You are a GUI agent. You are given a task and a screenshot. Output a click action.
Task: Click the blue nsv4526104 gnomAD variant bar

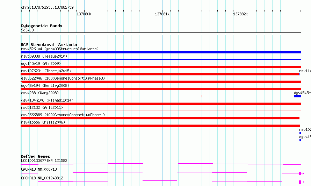click(x=161, y=52)
